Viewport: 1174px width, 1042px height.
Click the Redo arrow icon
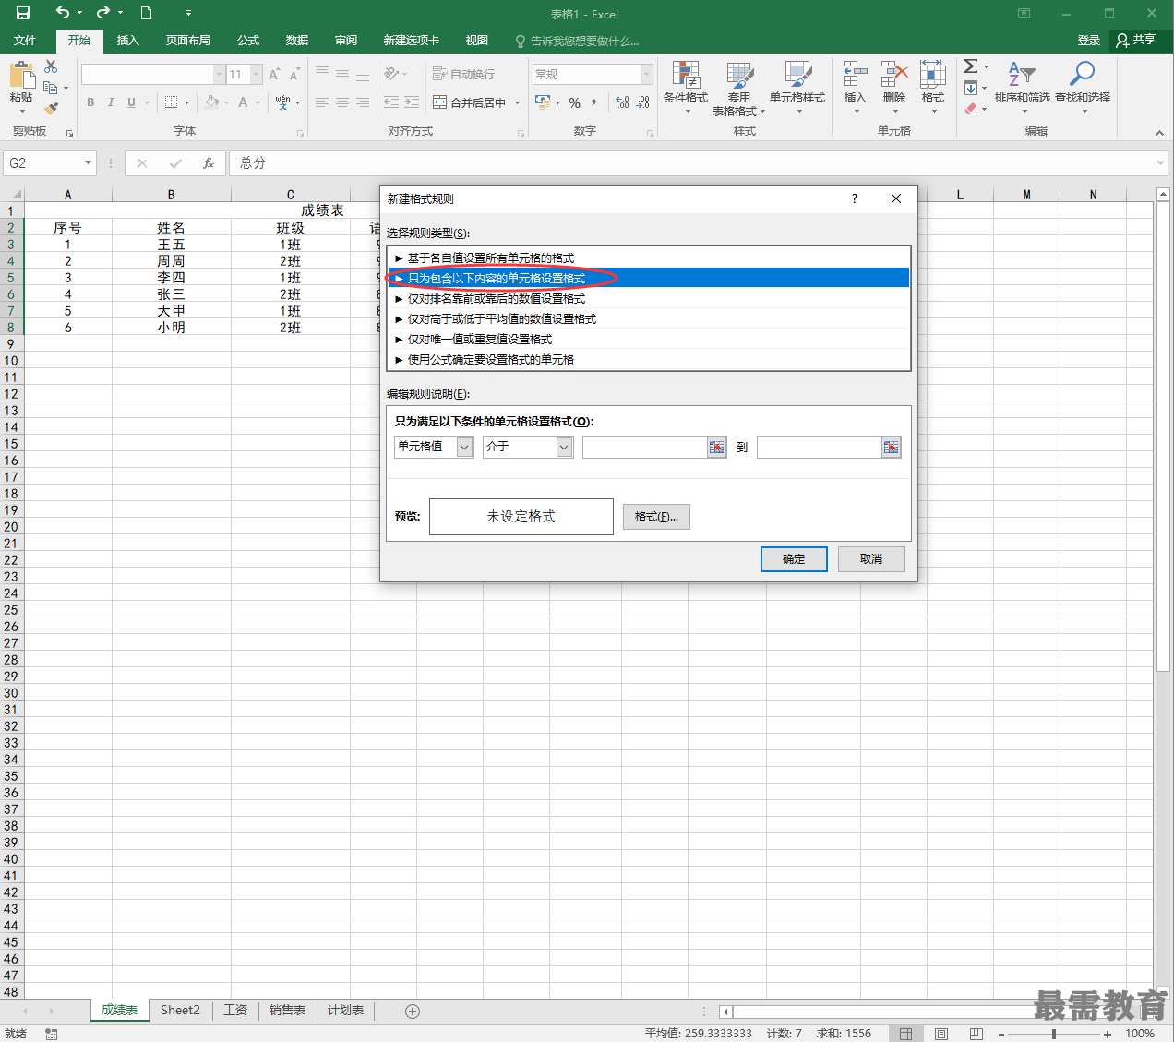point(103,13)
